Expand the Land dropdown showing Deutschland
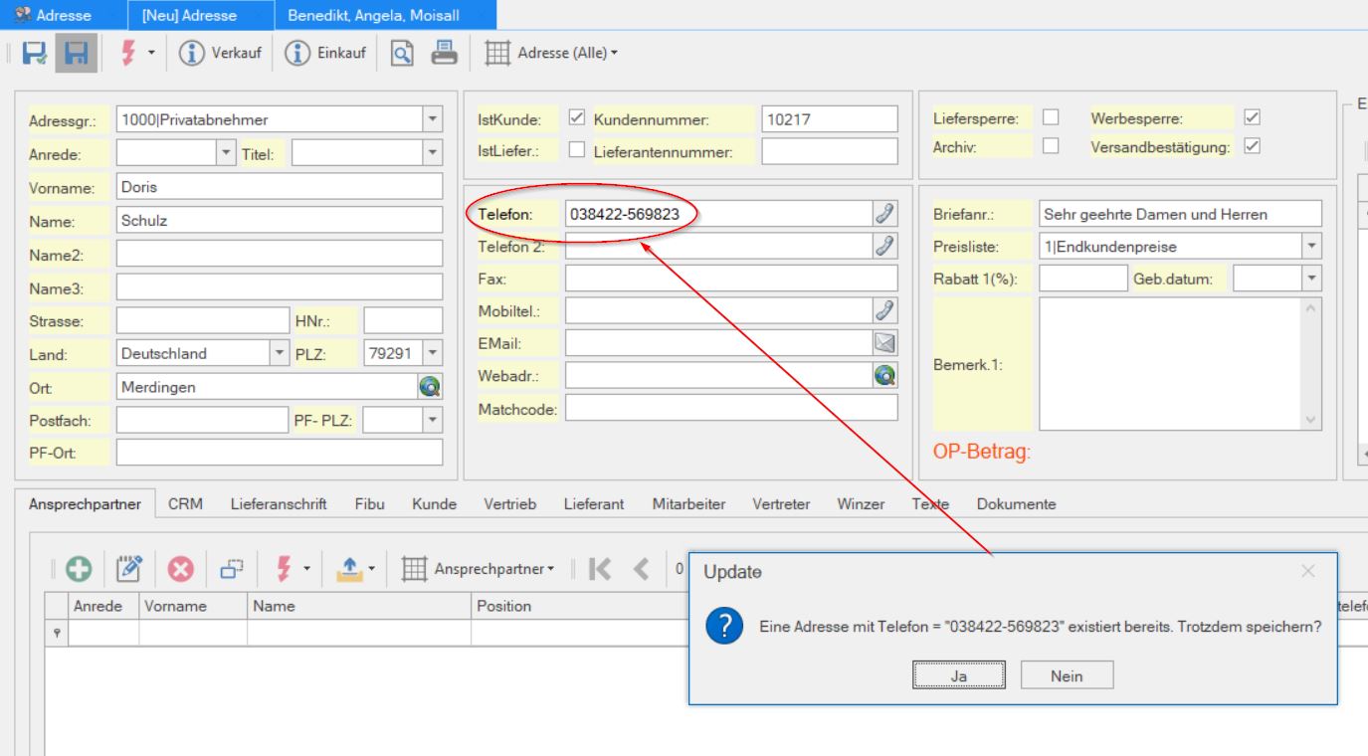Viewport: 1368px width, 756px height. point(278,353)
